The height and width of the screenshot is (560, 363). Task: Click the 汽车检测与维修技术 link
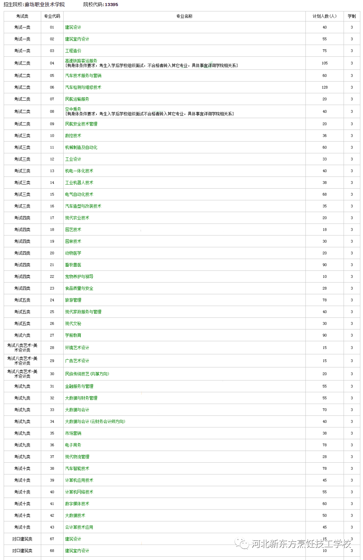(83, 87)
